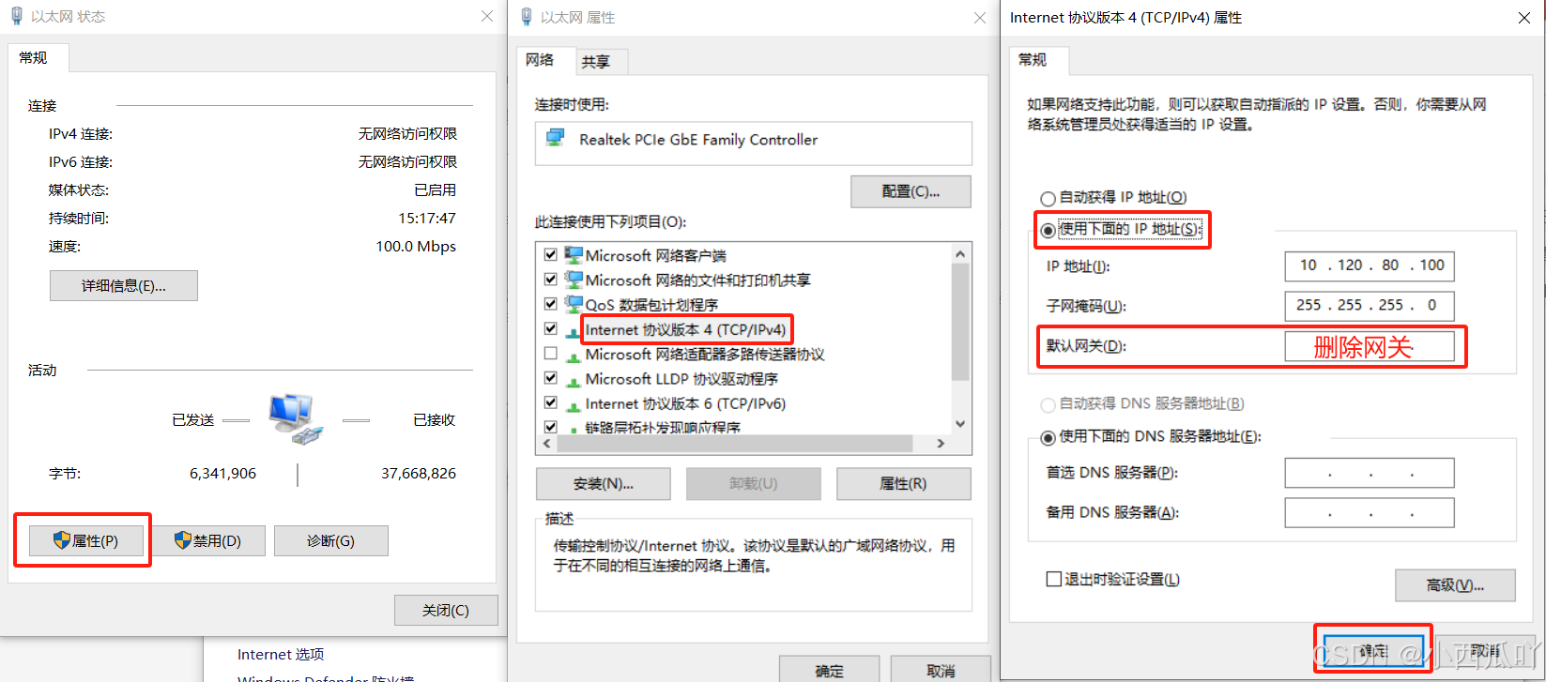Click the 默认网关 input field
The height and width of the screenshot is (682, 1546).
point(1370,346)
